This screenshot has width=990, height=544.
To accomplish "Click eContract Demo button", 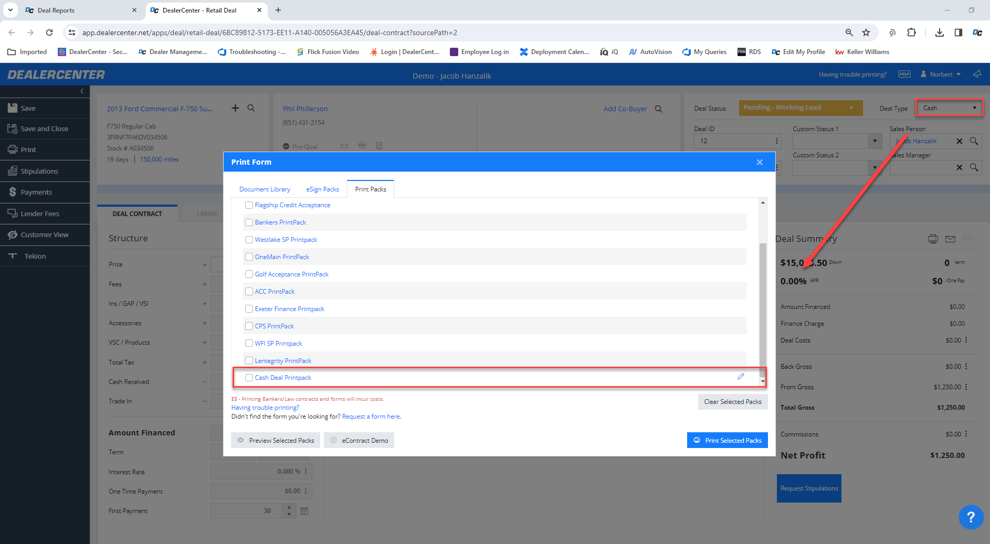I will (359, 440).
